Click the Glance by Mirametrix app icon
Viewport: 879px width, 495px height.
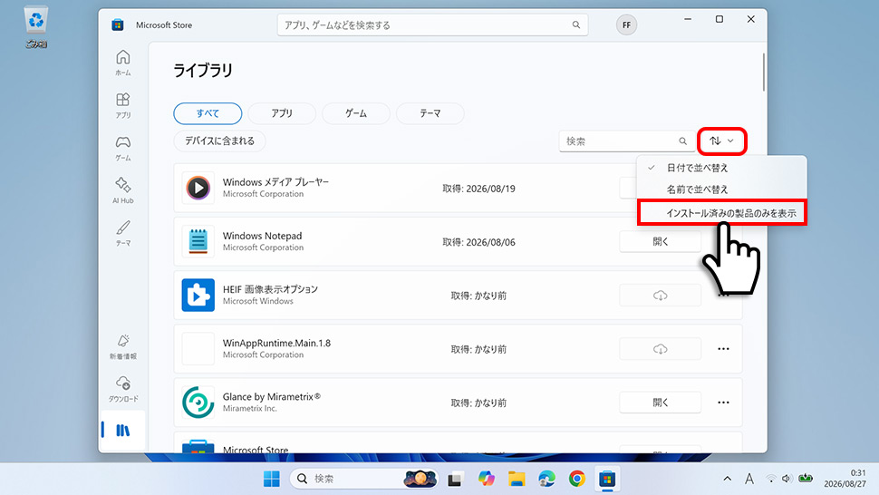pyautogui.click(x=198, y=402)
